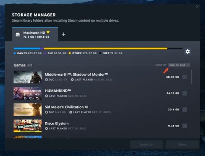Click last played clock icon for Shadow of Mordor

72,80
